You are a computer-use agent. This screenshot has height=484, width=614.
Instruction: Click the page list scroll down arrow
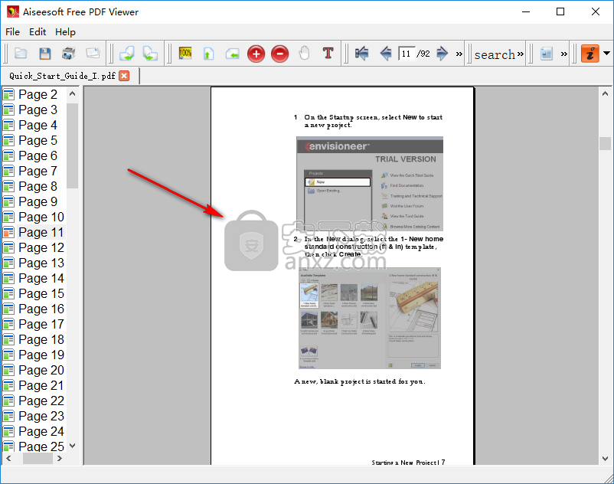click(72, 446)
